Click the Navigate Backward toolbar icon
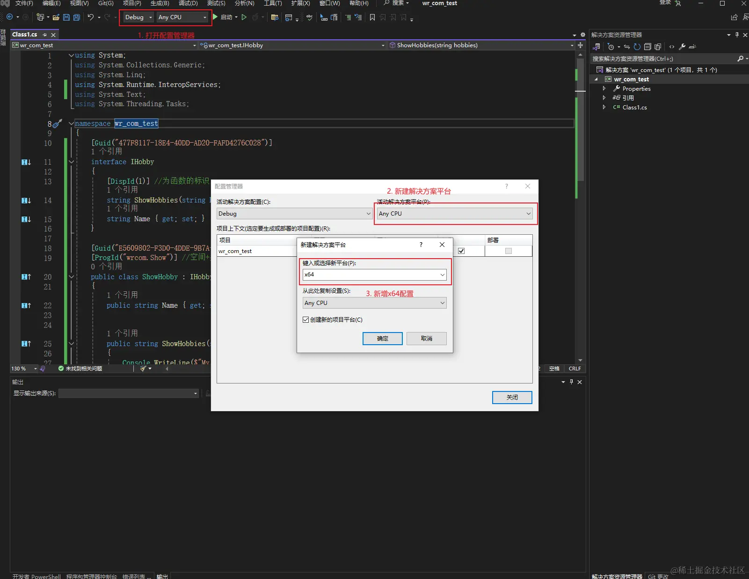This screenshot has height=579, width=749. (9, 17)
